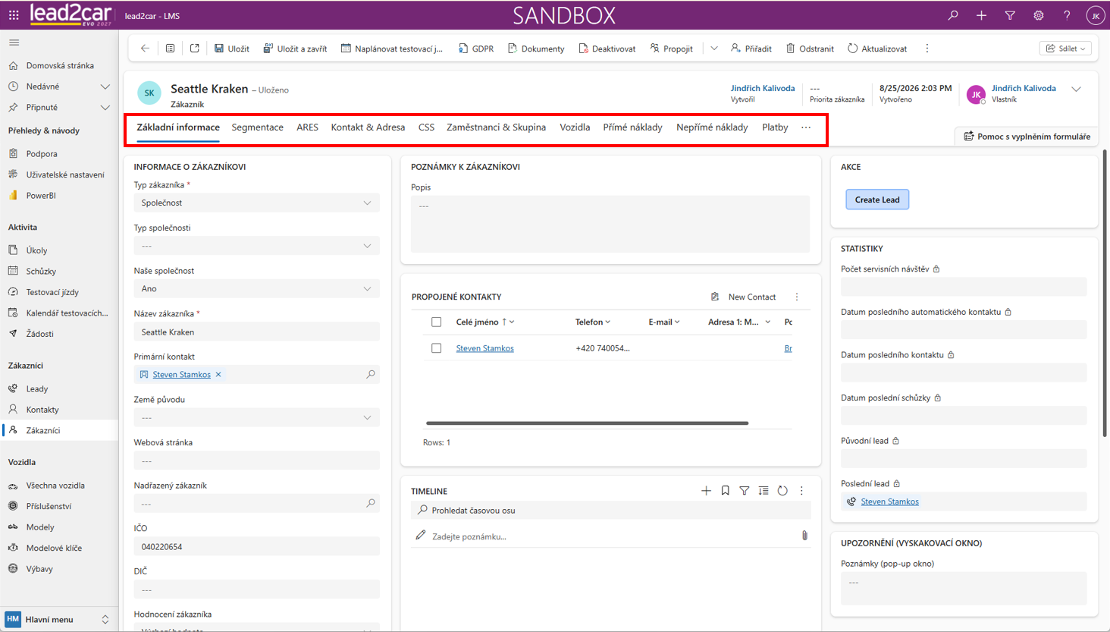Open record in new window icon

[x=195, y=49]
